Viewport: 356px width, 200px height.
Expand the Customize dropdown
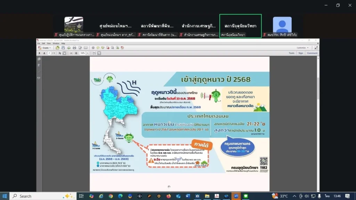(x=302, y=48)
